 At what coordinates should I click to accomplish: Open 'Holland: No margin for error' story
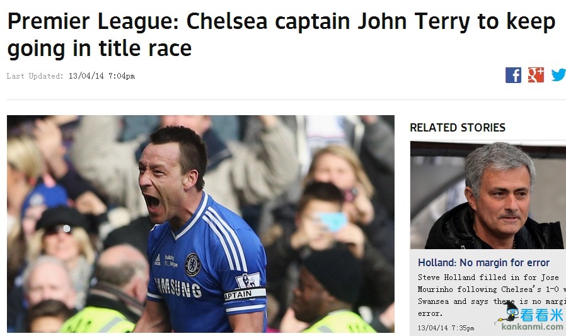point(483,262)
